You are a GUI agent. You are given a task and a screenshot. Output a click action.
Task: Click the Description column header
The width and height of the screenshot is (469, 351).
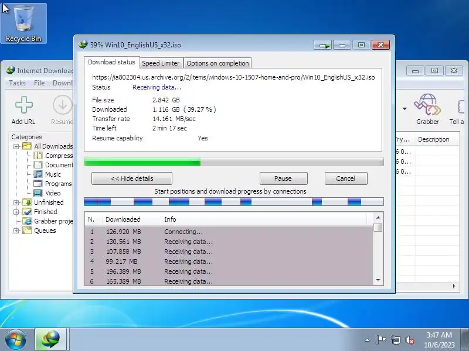pyautogui.click(x=437, y=139)
